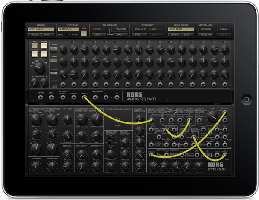Toggle the Gate mode square button
This screenshot has height=200, width=259.
pyautogui.click(x=35, y=46)
